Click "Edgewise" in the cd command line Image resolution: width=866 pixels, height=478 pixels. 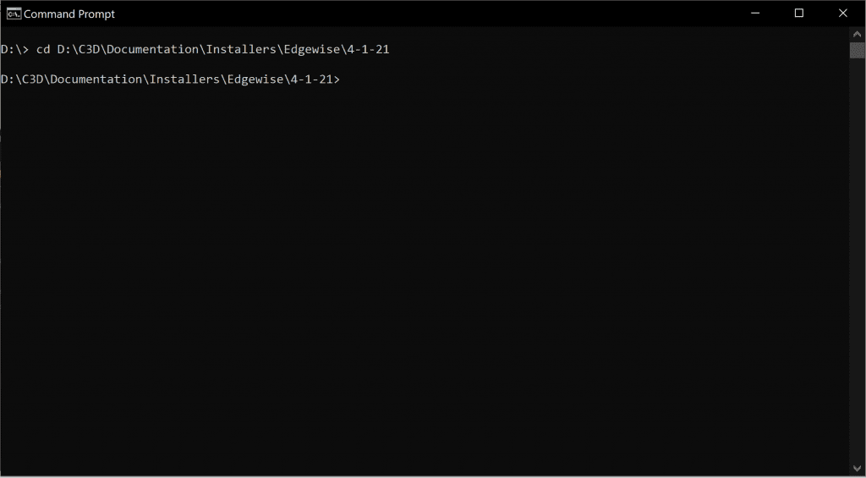coord(311,49)
